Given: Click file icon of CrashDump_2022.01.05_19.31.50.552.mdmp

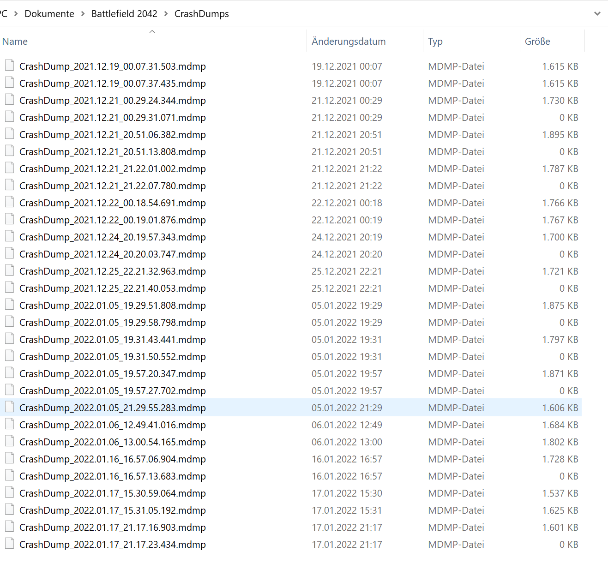Looking at the screenshot, I should coord(9,356).
